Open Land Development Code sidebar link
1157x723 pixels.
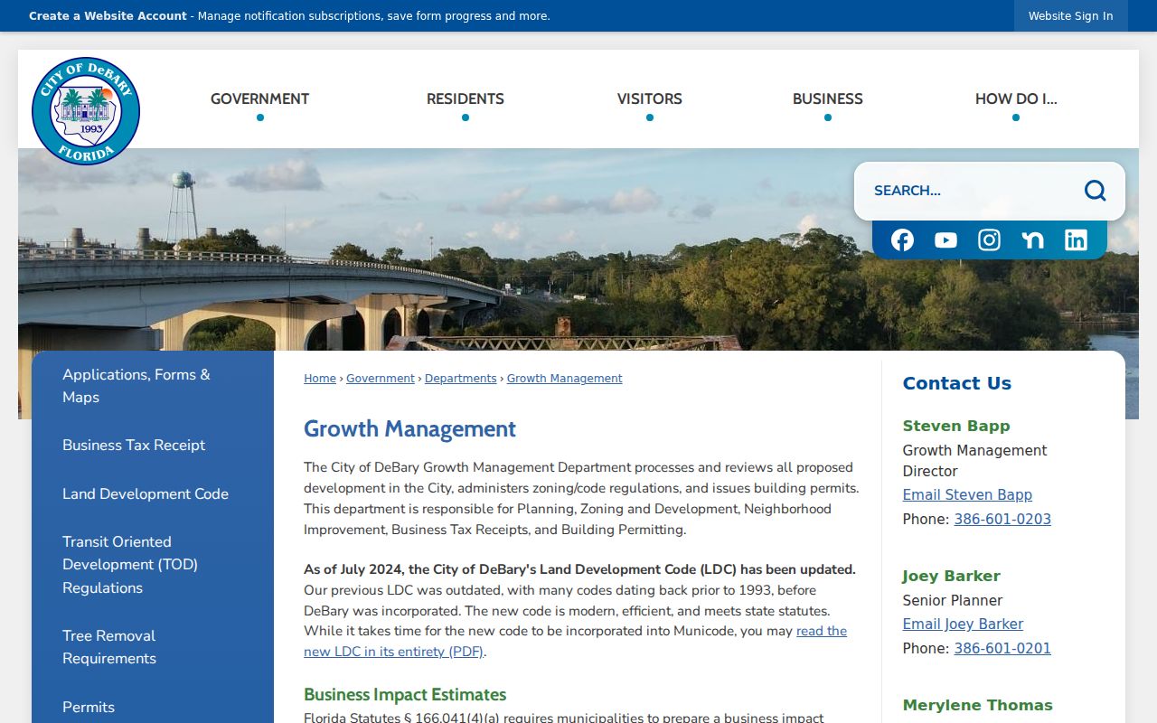pyautogui.click(x=146, y=494)
